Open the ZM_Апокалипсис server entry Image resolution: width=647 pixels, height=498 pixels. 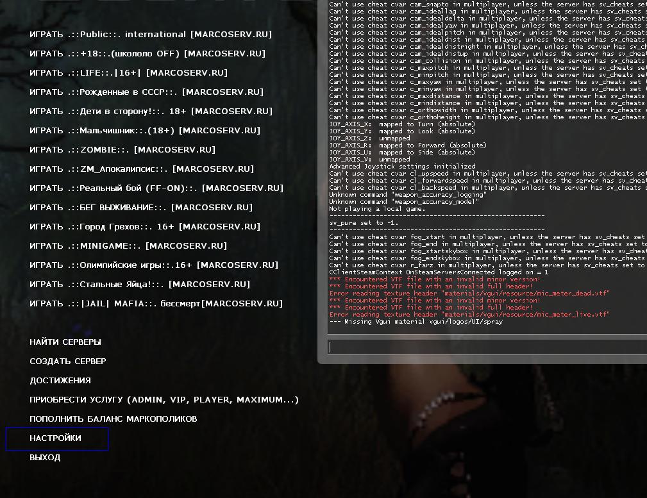[x=141, y=169]
